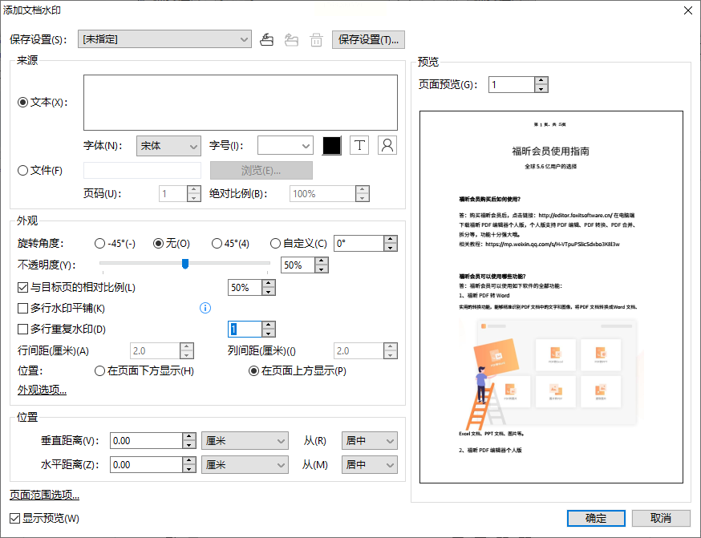
Task: Open the 字号 font size dropdown
Action: tap(286, 146)
